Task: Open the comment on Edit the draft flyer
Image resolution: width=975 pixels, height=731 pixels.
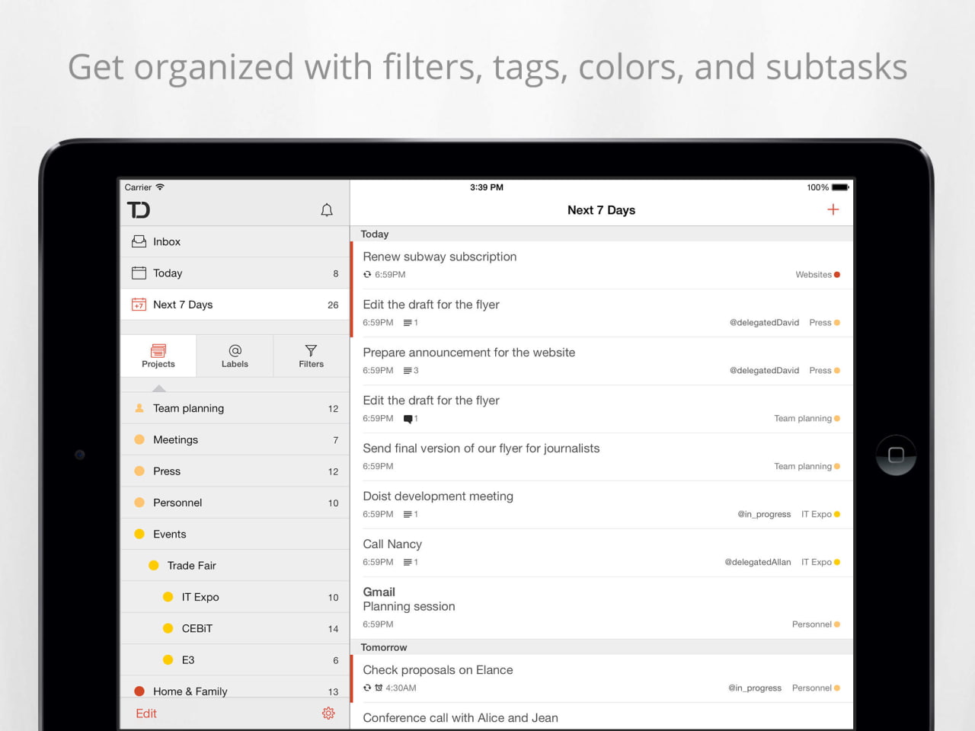Action: 410,418
